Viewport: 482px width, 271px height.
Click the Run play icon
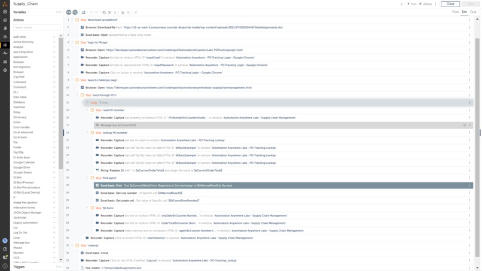tap(408, 4)
